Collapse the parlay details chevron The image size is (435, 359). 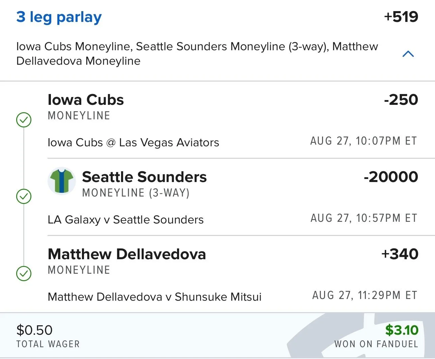[408, 54]
